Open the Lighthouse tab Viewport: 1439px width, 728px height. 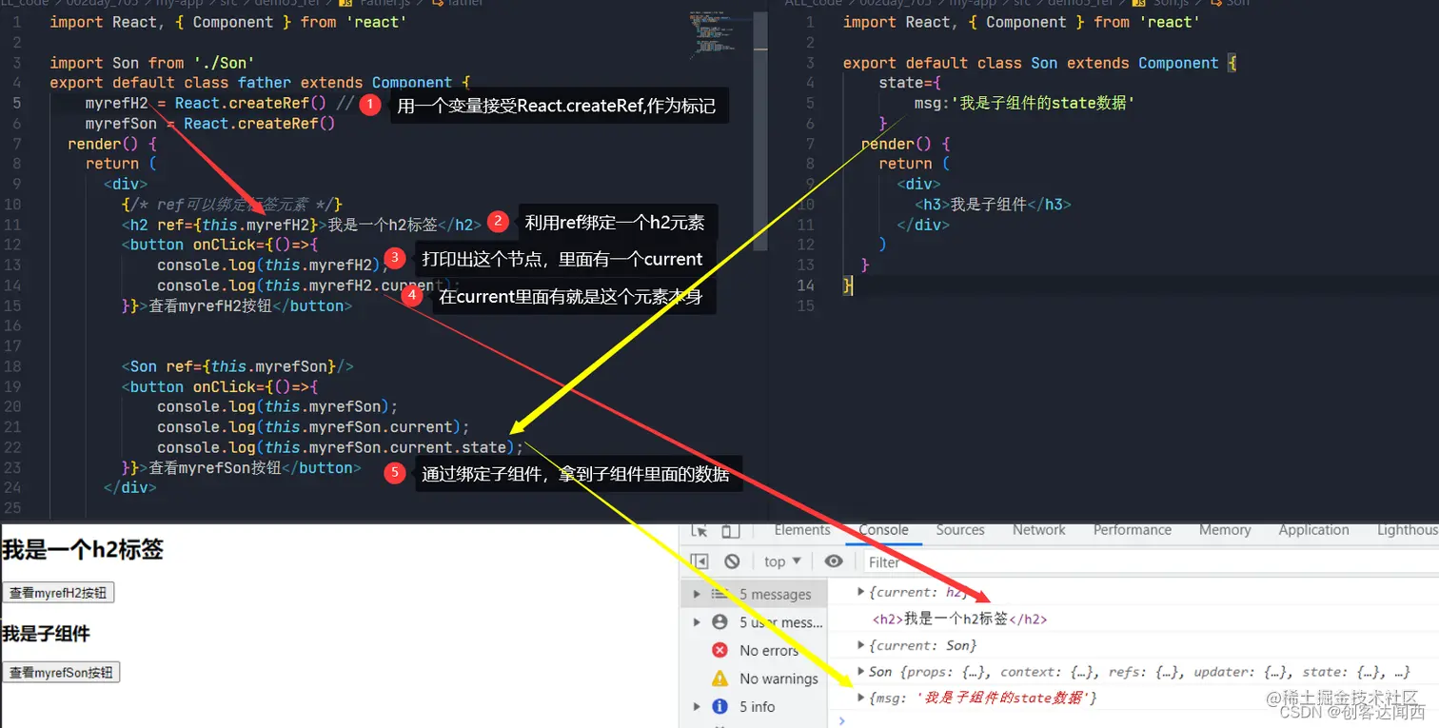click(1407, 530)
